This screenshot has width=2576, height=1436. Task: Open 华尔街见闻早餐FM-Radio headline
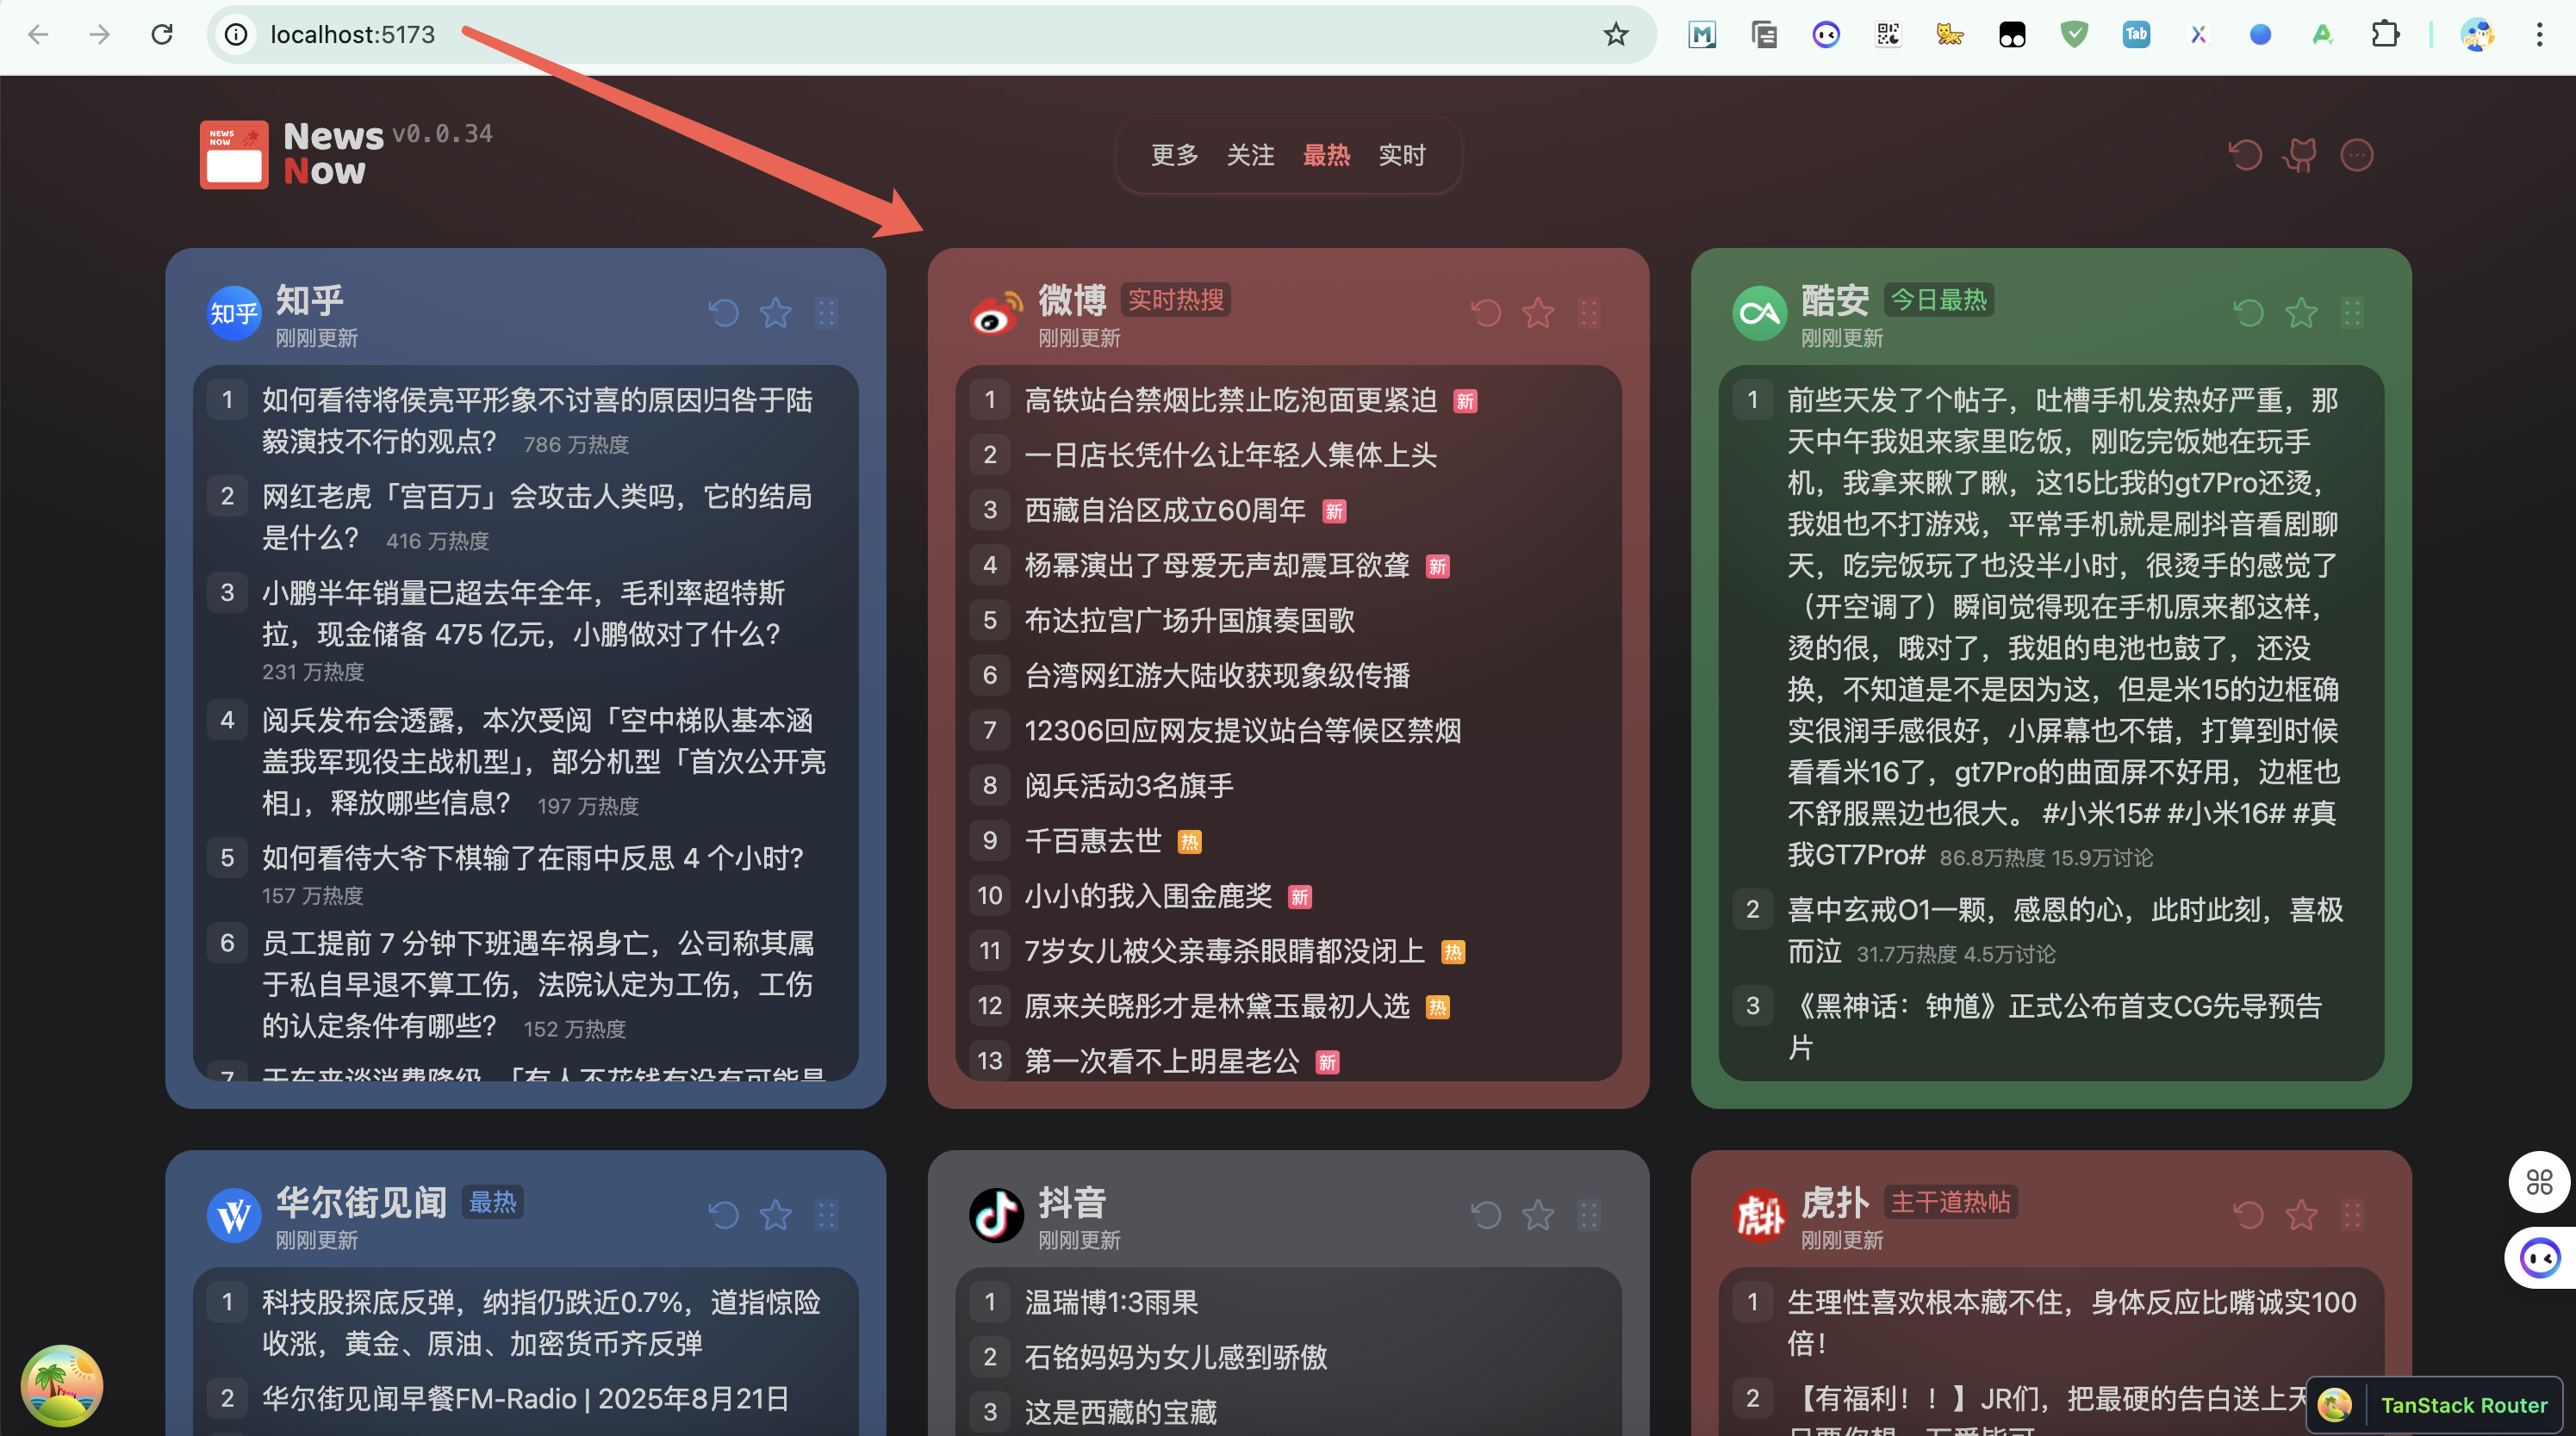tap(525, 1399)
